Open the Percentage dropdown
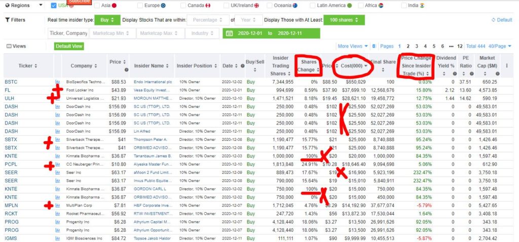The width and height of the screenshot is (519, 242). 208,20
